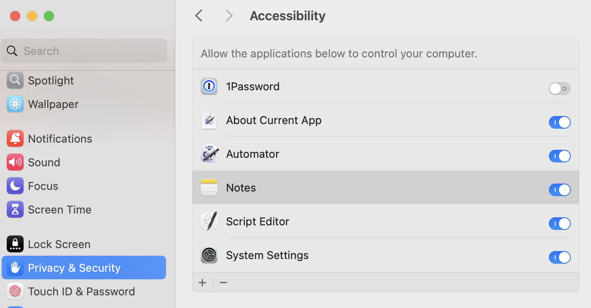Click the Wallpaper flower icon
The height and width of the screenshot is (308, 591).
point(15,104)
